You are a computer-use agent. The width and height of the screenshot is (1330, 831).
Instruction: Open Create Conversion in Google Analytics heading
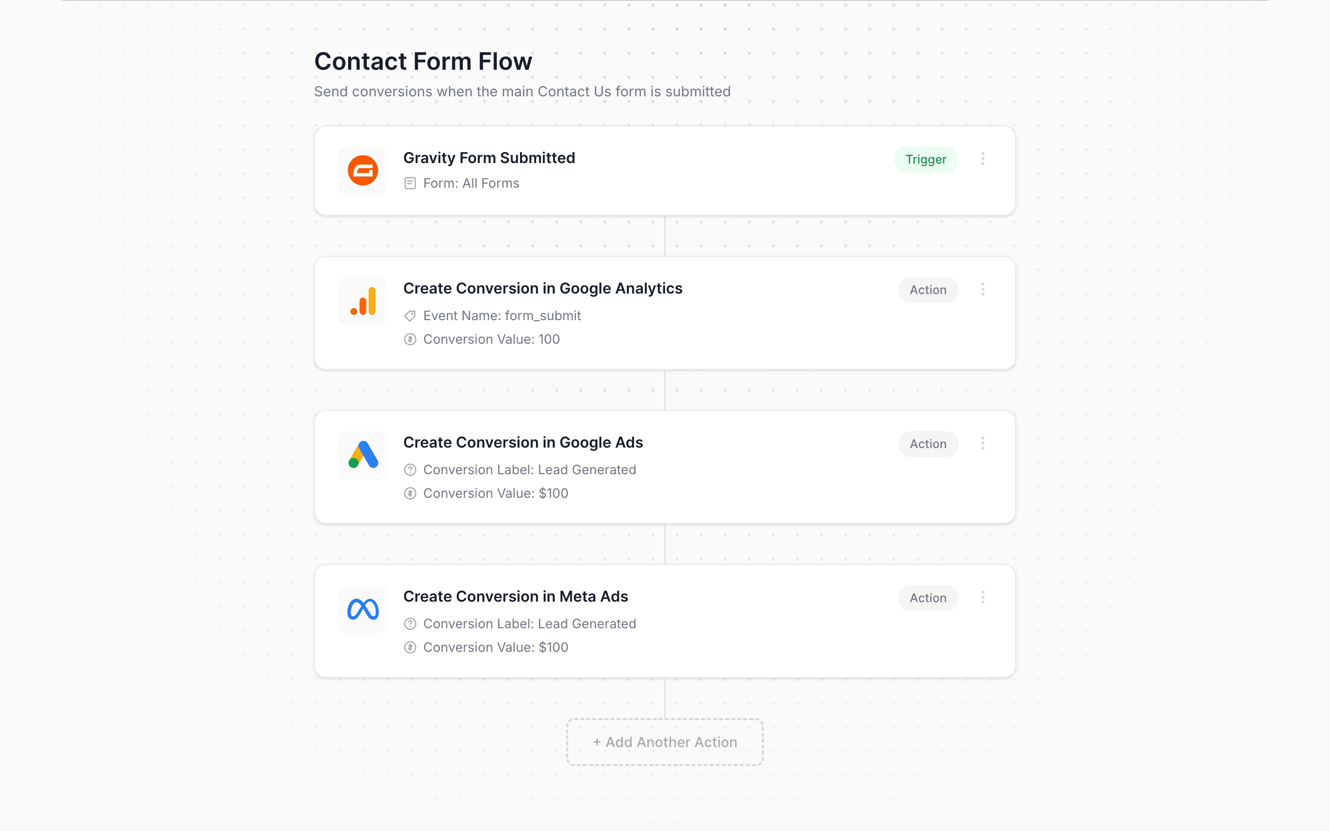pyautogui.click(x=543, y=288)
